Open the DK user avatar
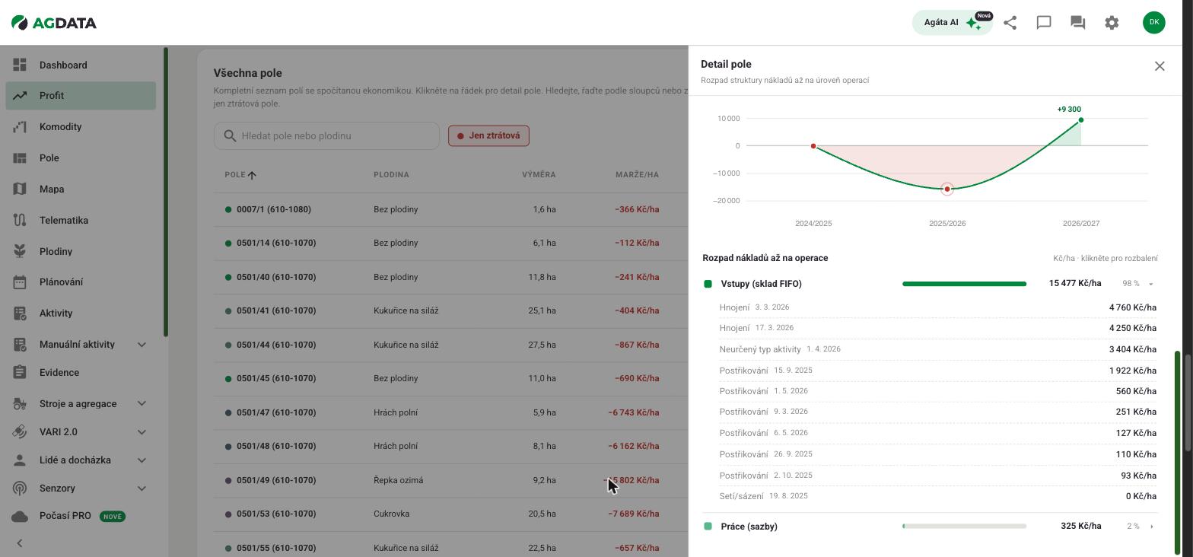 (1153, 22)
